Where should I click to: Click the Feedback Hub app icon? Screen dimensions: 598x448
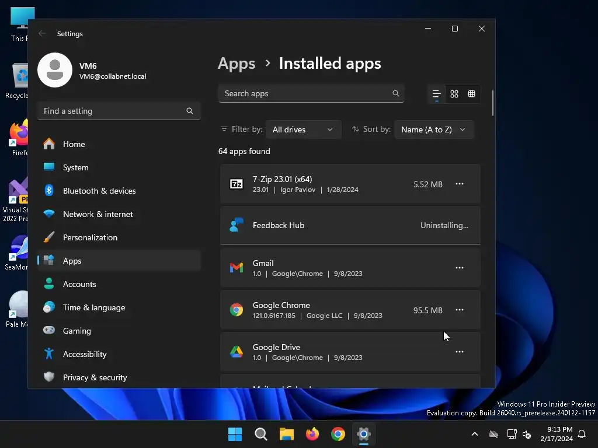click(x=237, y=225)
